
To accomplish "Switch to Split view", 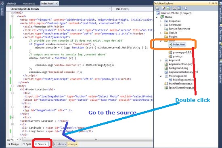I will (27, 144).
